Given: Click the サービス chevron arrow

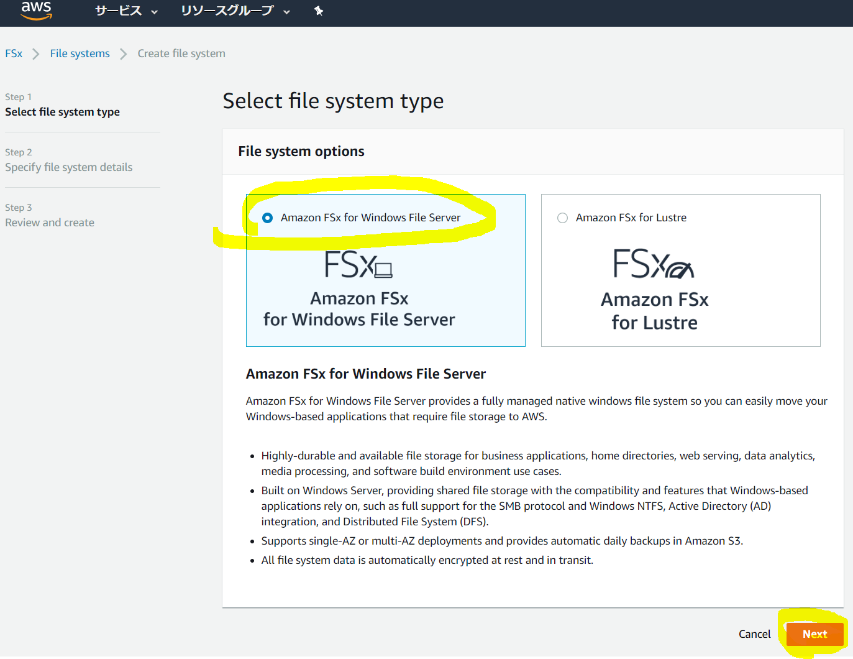Looking at the screenshot, I should click(153, 11).
